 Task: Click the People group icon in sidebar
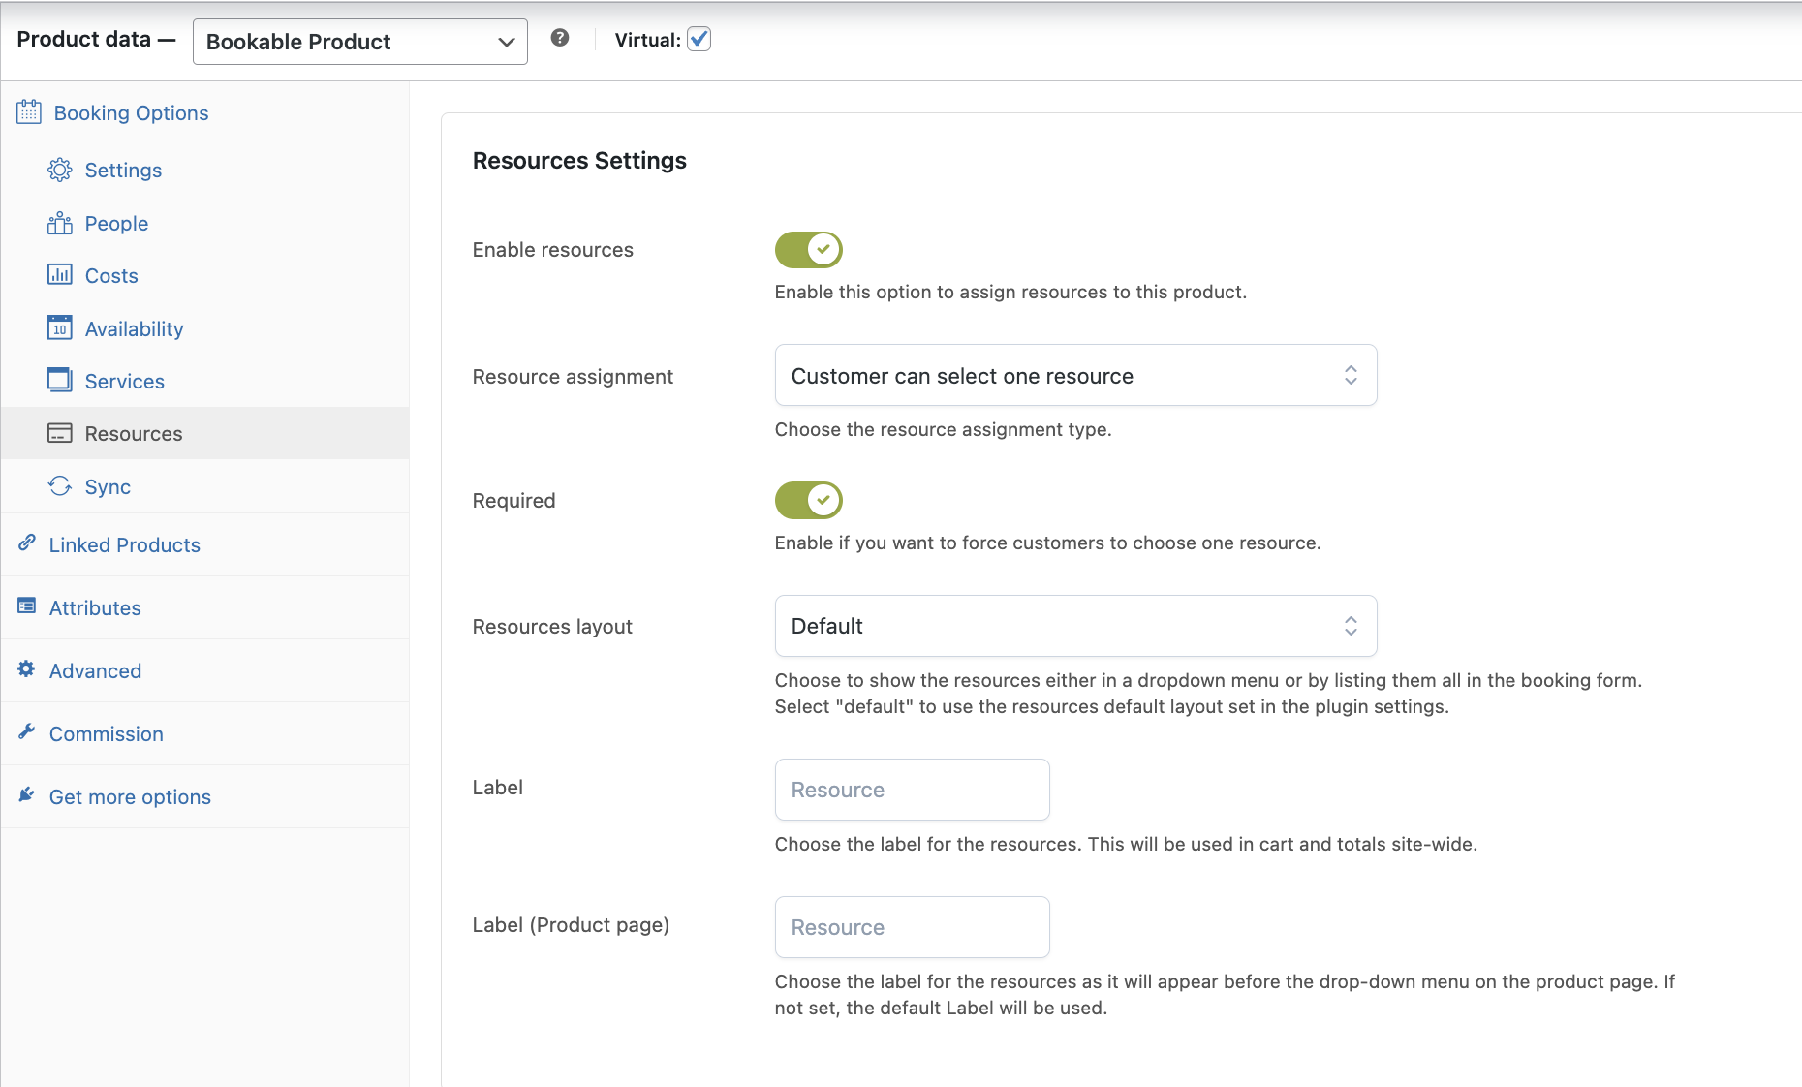pos(59,224)
